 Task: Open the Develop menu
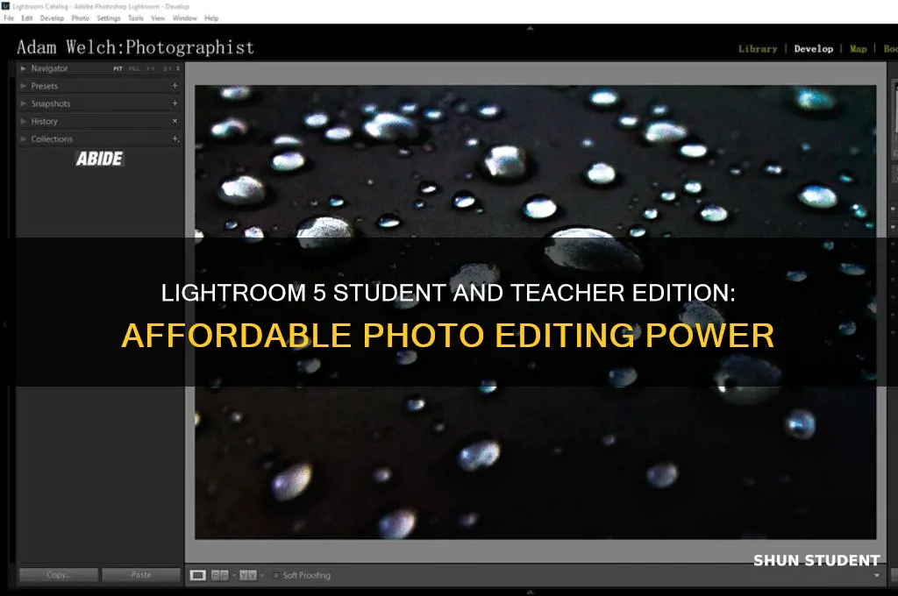click(x=52, y=18)
